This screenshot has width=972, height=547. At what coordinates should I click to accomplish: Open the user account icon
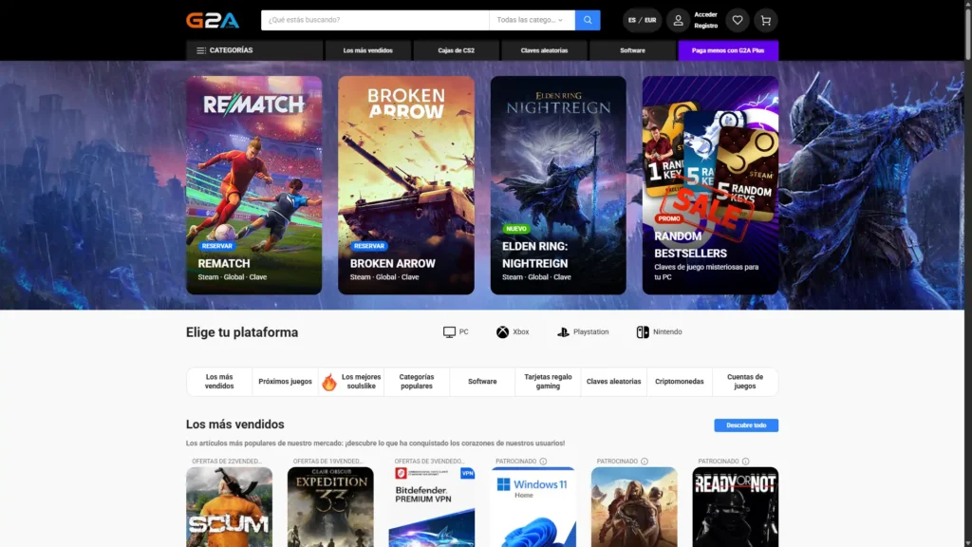tap(678, 21)
